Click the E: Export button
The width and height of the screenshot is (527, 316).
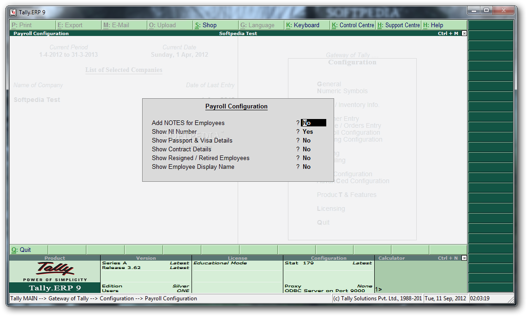[x=78, y=25]
